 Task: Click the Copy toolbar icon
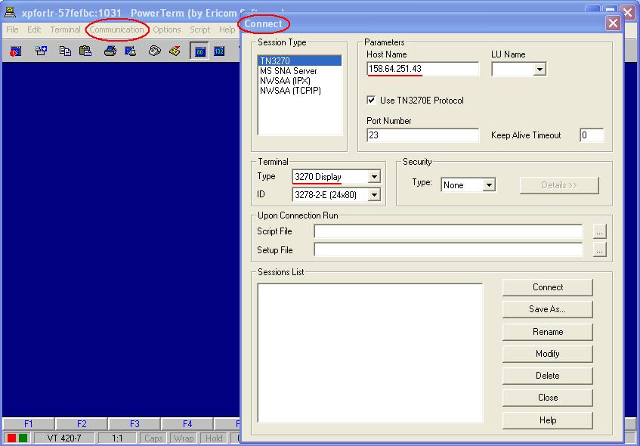(66, 51)
